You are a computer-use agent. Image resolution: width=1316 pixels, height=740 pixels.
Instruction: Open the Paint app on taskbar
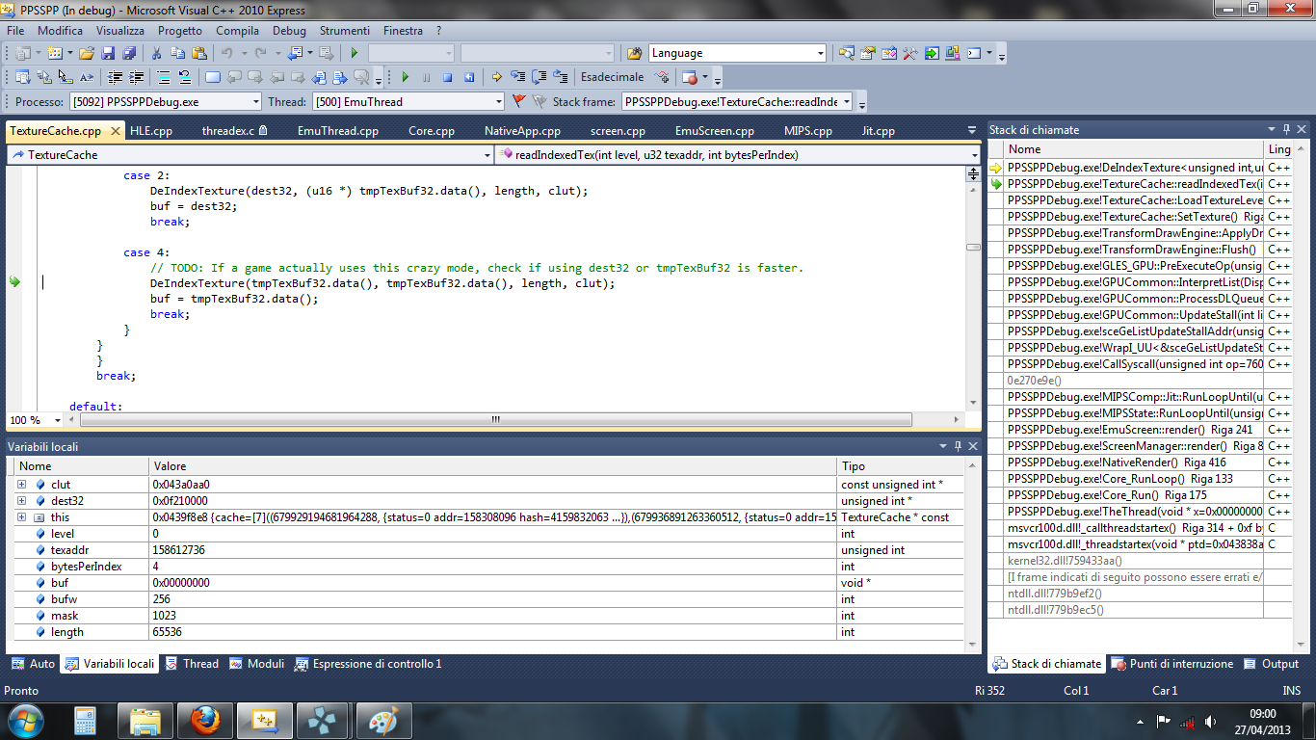click(x=383, y=720)
